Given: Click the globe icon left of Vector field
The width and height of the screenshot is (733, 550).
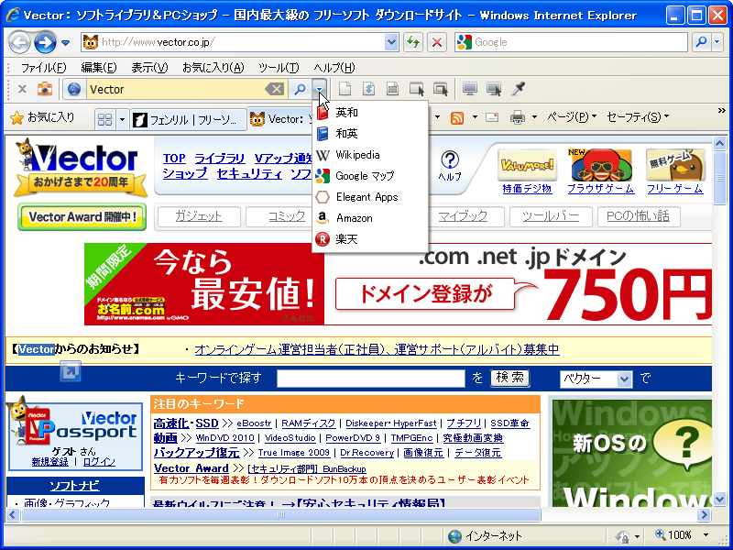Looking at the screenshot, I should pos(74,89).
